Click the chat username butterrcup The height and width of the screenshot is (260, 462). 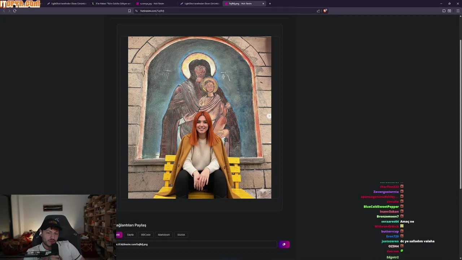click(390, 231)
